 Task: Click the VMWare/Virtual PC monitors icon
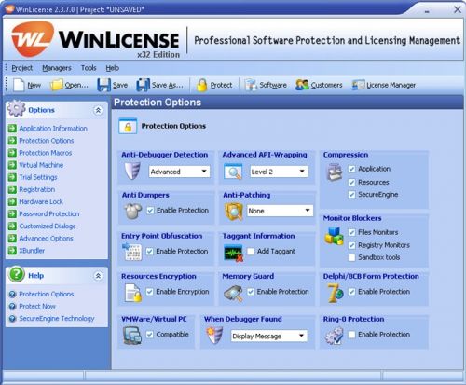tap(132, 336)
